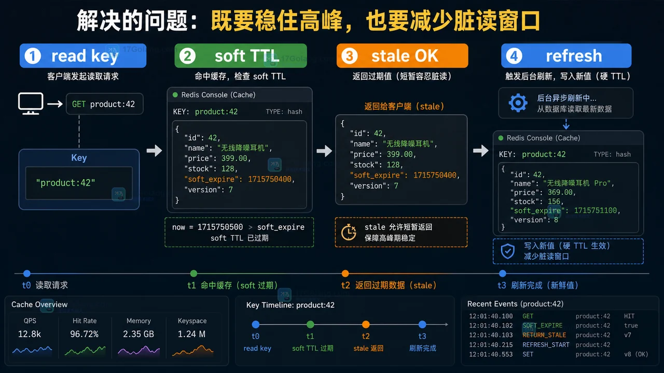Open the QPS sparkline chart
664x373 pixels.
coord(32,350)
